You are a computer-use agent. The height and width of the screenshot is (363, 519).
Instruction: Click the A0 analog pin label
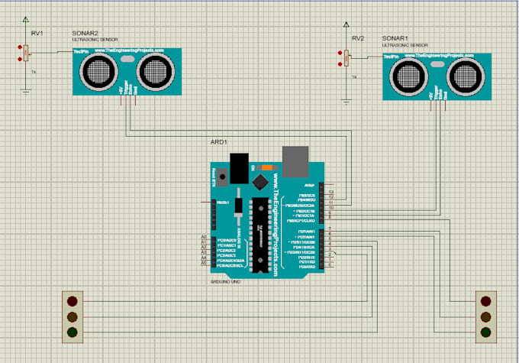tap(204, 237)
